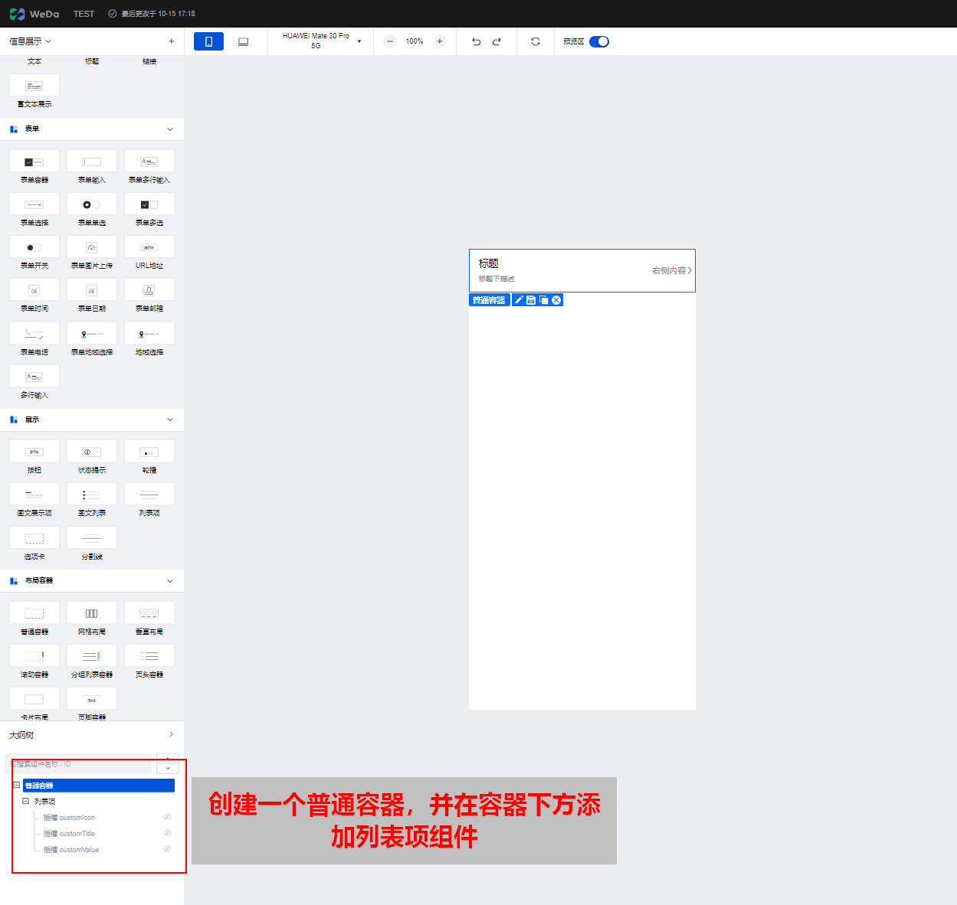Choose the 轮播 carousel component

point(149,452)
